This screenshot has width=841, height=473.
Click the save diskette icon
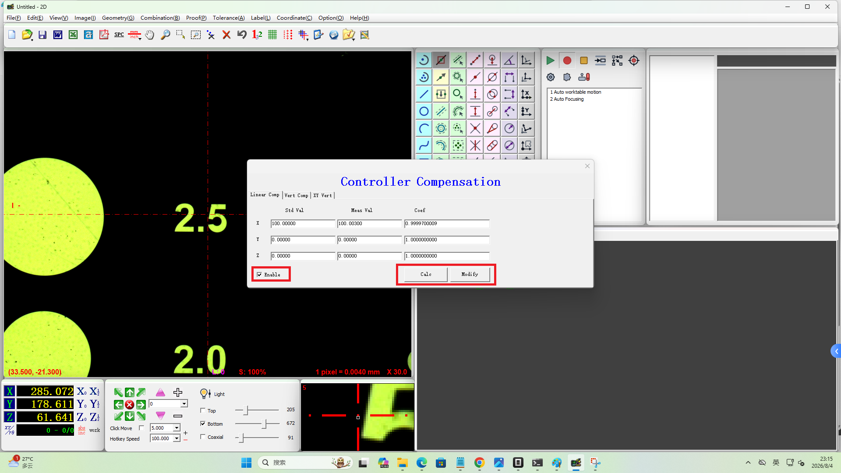tap(42, 35)
